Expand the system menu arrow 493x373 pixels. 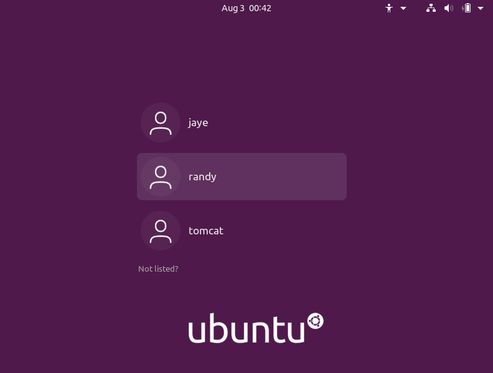pyautogui.click(x=481, y=9)
